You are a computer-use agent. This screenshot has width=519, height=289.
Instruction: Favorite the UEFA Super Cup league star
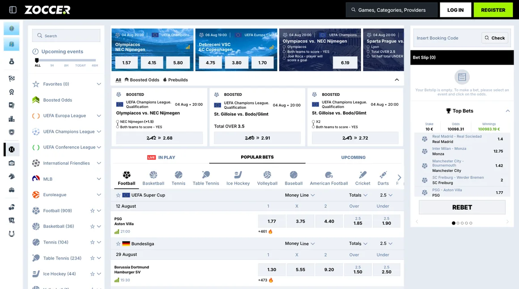118,195
